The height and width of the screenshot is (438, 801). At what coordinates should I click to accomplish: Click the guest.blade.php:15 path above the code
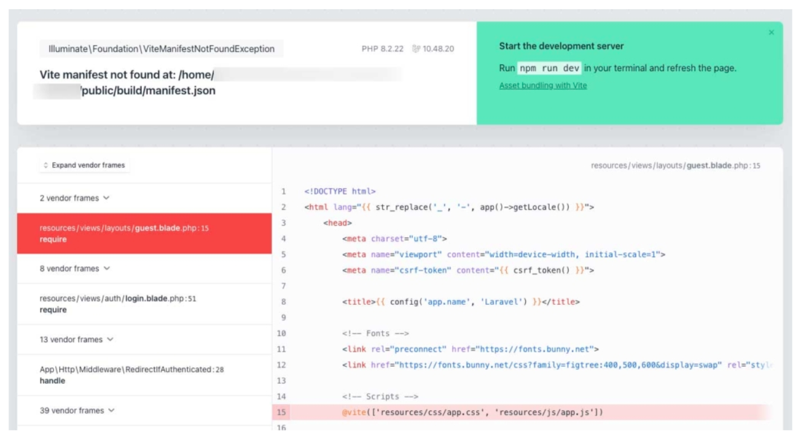coord(676,166)
